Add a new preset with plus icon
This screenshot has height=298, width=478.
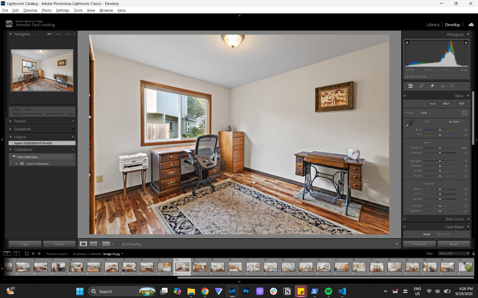coord(73,121)
